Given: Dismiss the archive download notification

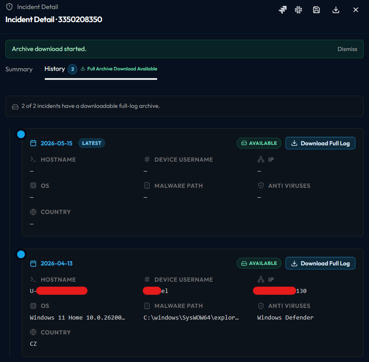Looking at the screenshot, I should [347, 49].
